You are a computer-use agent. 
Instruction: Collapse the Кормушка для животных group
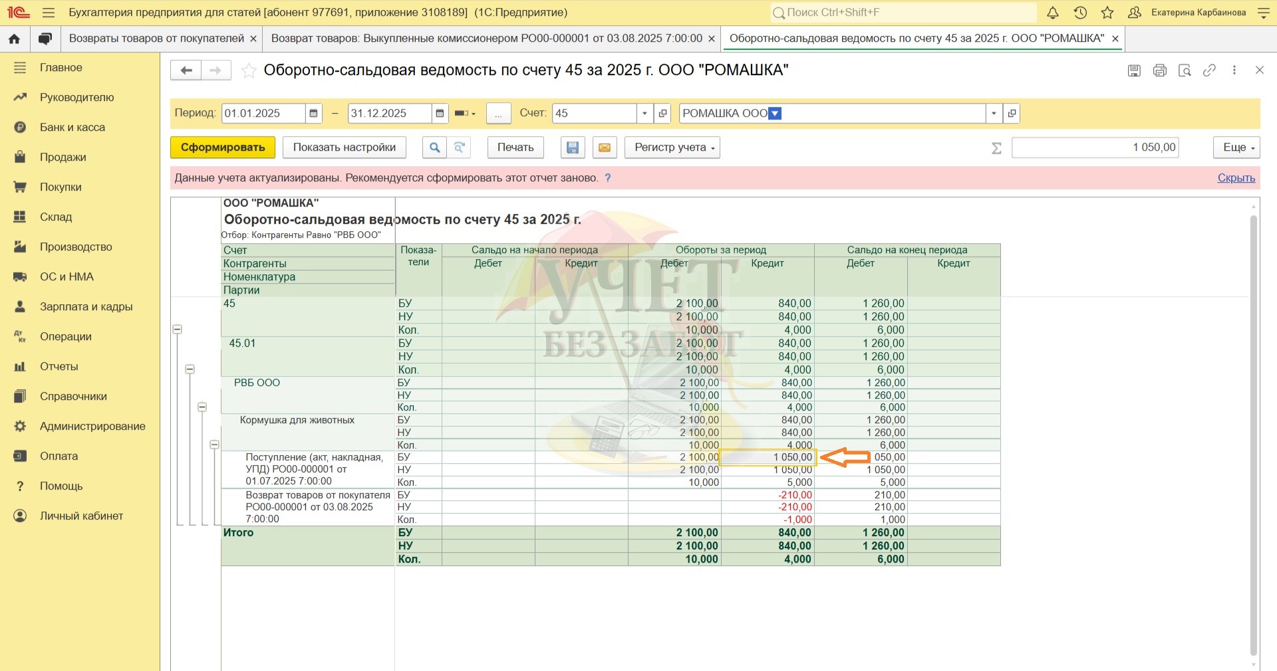click(x=214, y=444)
